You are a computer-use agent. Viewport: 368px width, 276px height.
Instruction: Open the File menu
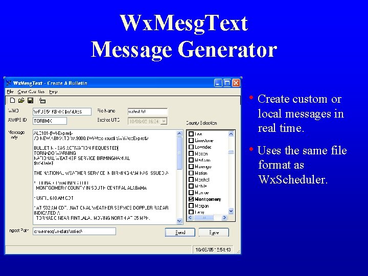tap(10, 91)
